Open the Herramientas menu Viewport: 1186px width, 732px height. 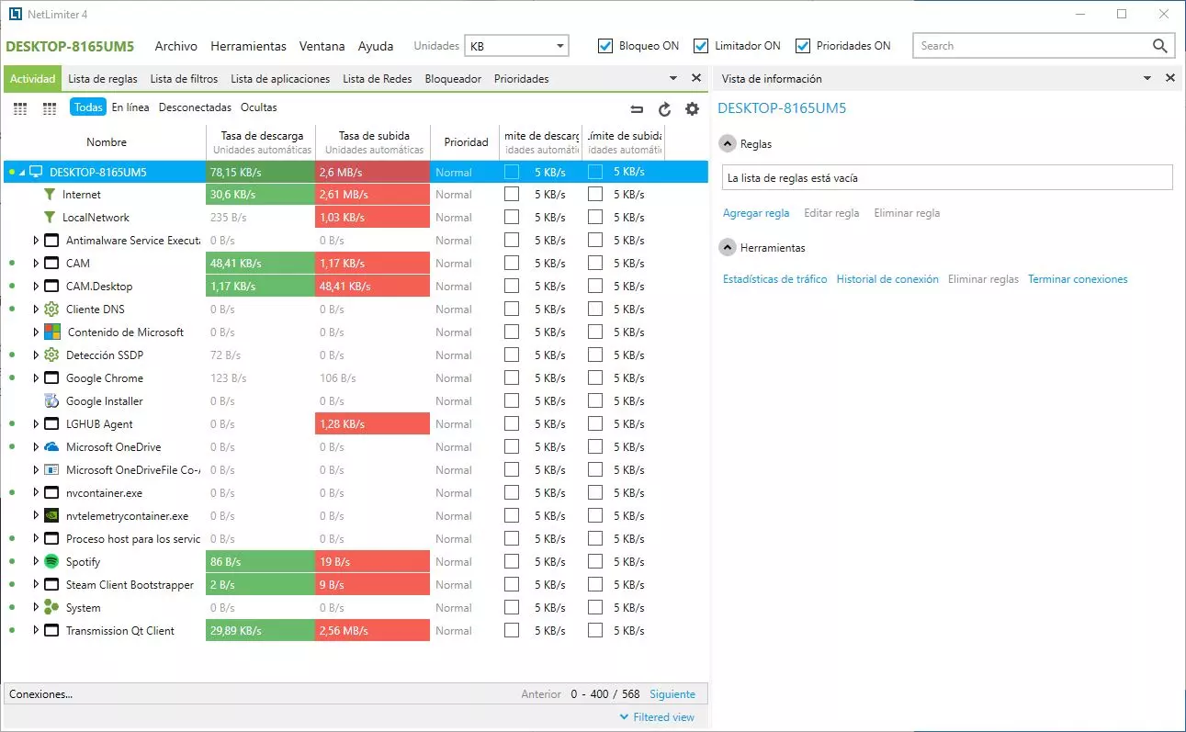248,46
